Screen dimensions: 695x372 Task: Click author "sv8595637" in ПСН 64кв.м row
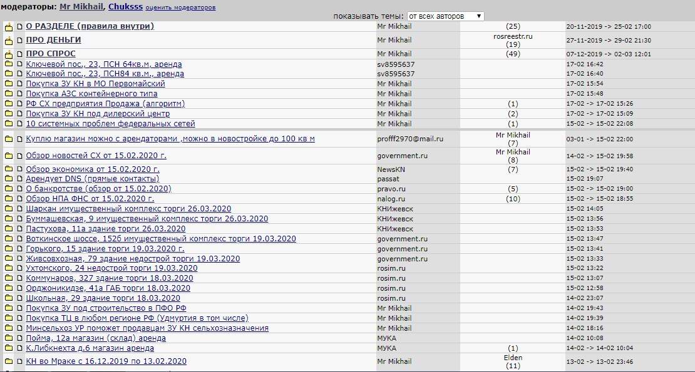click(x=396, y=64)
